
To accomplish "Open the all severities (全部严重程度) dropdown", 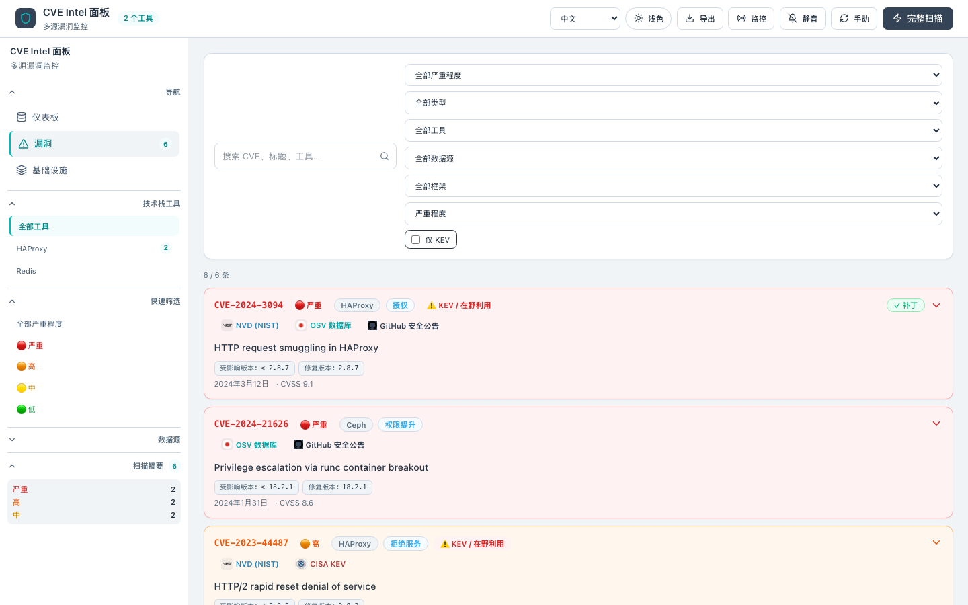I will pos(673,75).
